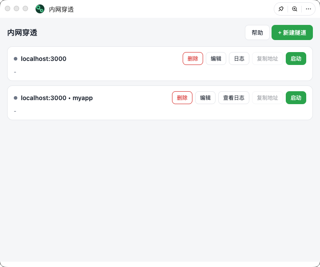Open 日志 for the first tunnel
This screenshot has width=320, height=267.
[x=239, y=59]
